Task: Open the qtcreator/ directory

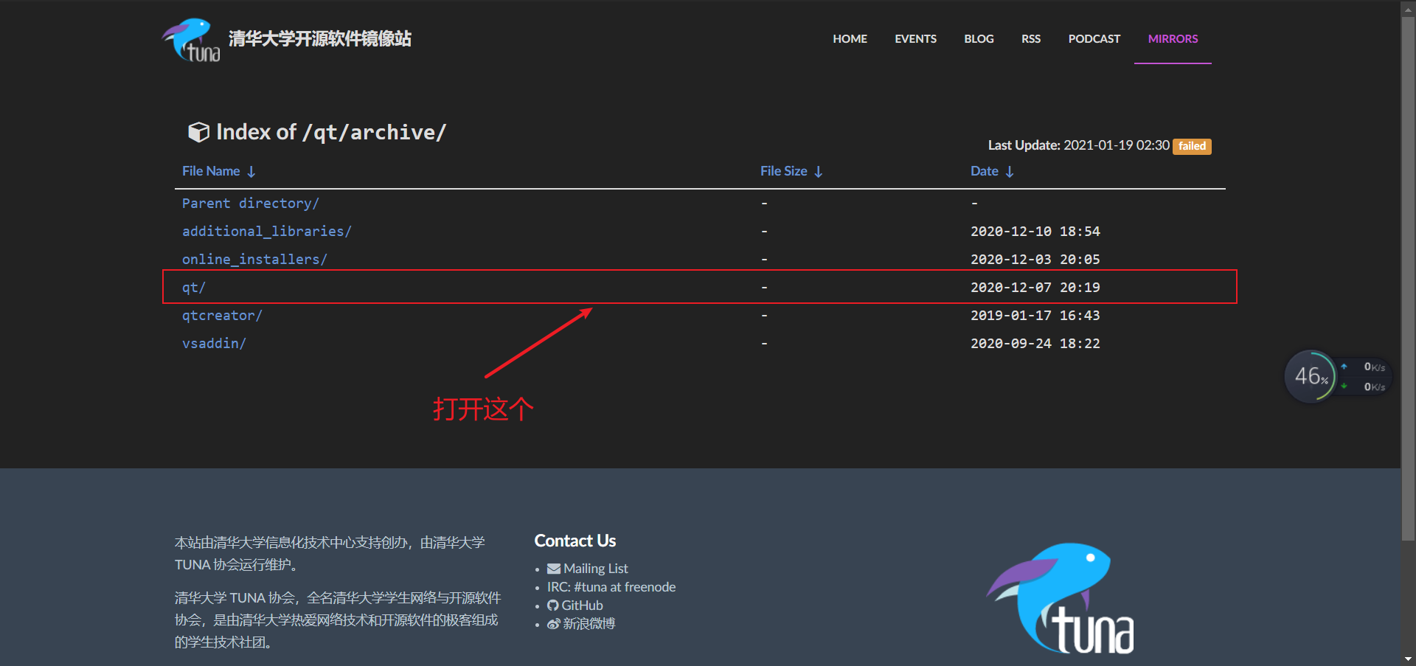Action: point(221,316)
